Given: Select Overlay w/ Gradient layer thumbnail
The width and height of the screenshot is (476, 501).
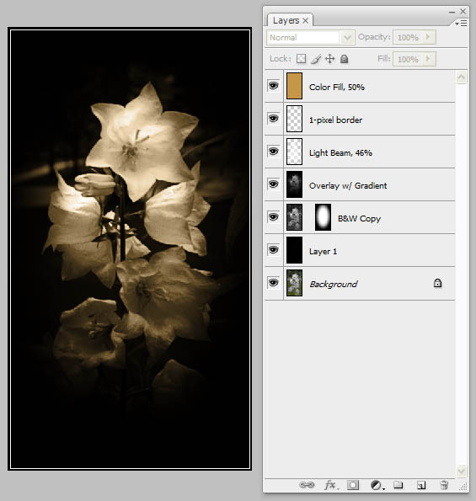Looking at the screenshot, I should click(294, 184).
